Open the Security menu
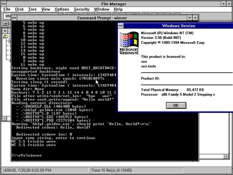Screen dimensions: 233x175 pos(82,9)
